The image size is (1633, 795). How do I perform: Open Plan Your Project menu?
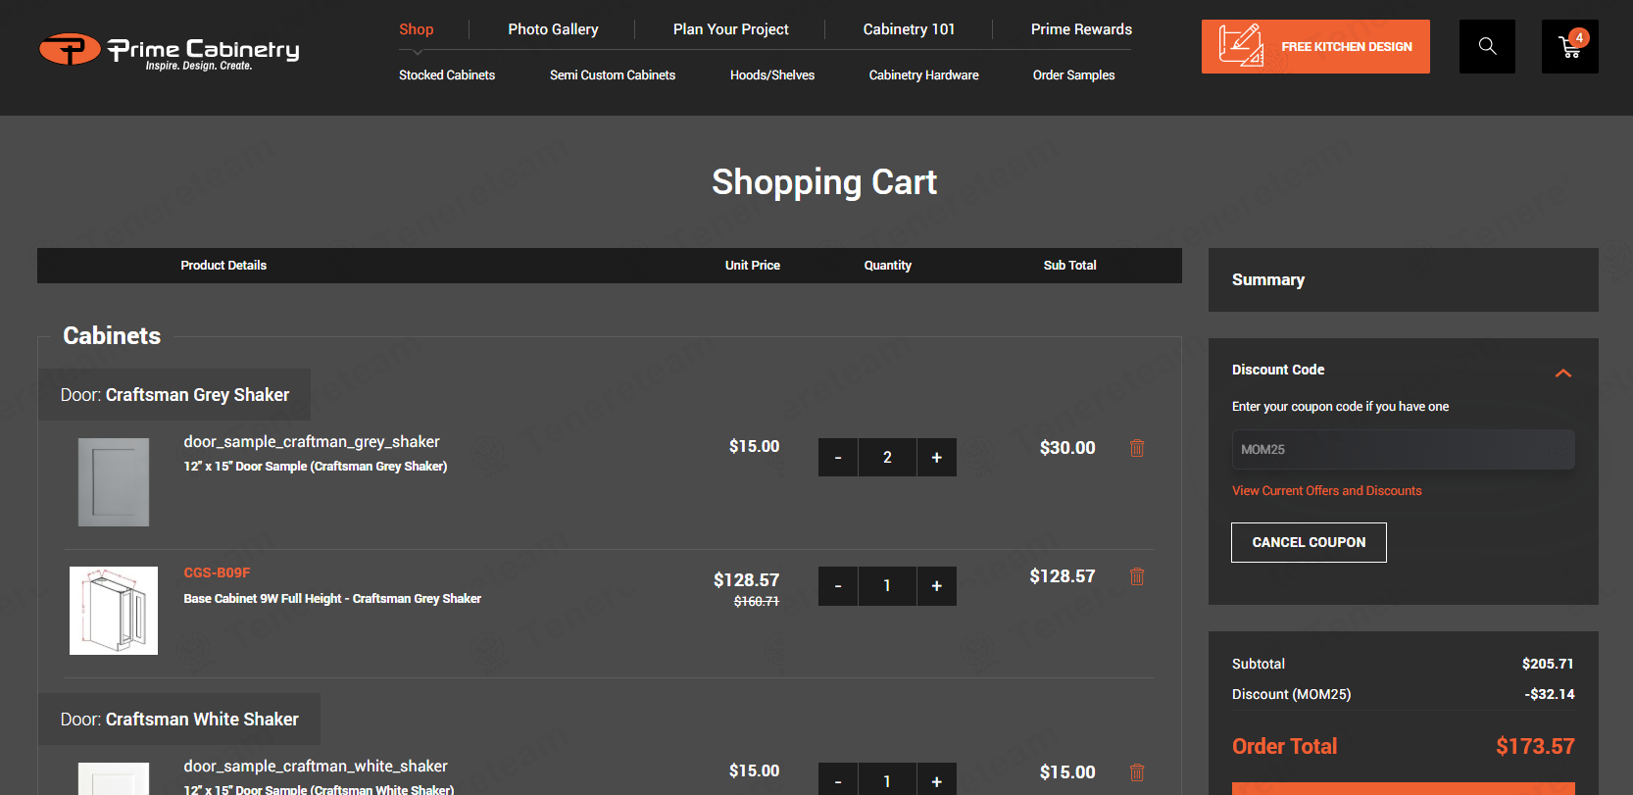[731, 29]
